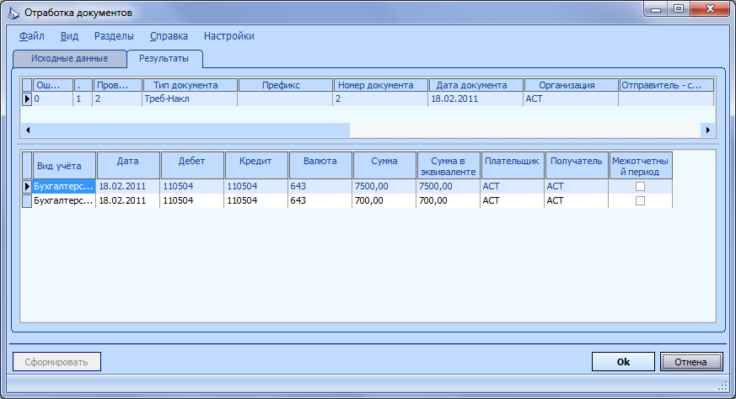
Task: Click the Валюта column header
Action: click(x=320, y=166)
